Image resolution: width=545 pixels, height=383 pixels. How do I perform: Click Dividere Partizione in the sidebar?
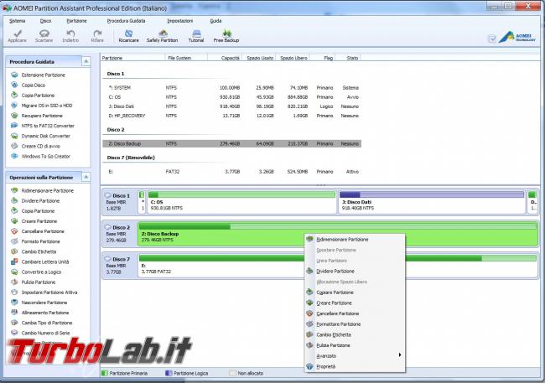click(40, 201)
